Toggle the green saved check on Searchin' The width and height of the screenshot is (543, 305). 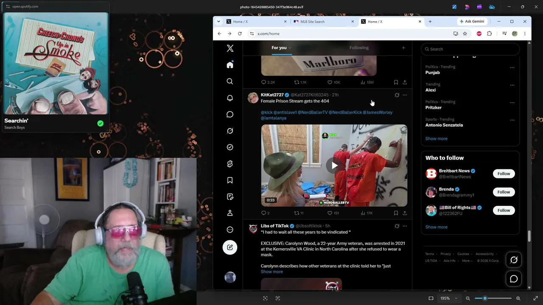pos(100,123)
